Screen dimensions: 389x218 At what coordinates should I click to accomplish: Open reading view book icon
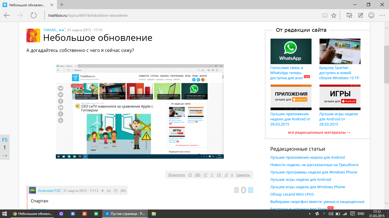(325, 15)
